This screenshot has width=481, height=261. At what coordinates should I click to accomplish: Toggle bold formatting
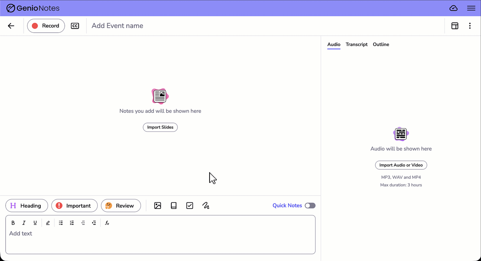(13, 223)
